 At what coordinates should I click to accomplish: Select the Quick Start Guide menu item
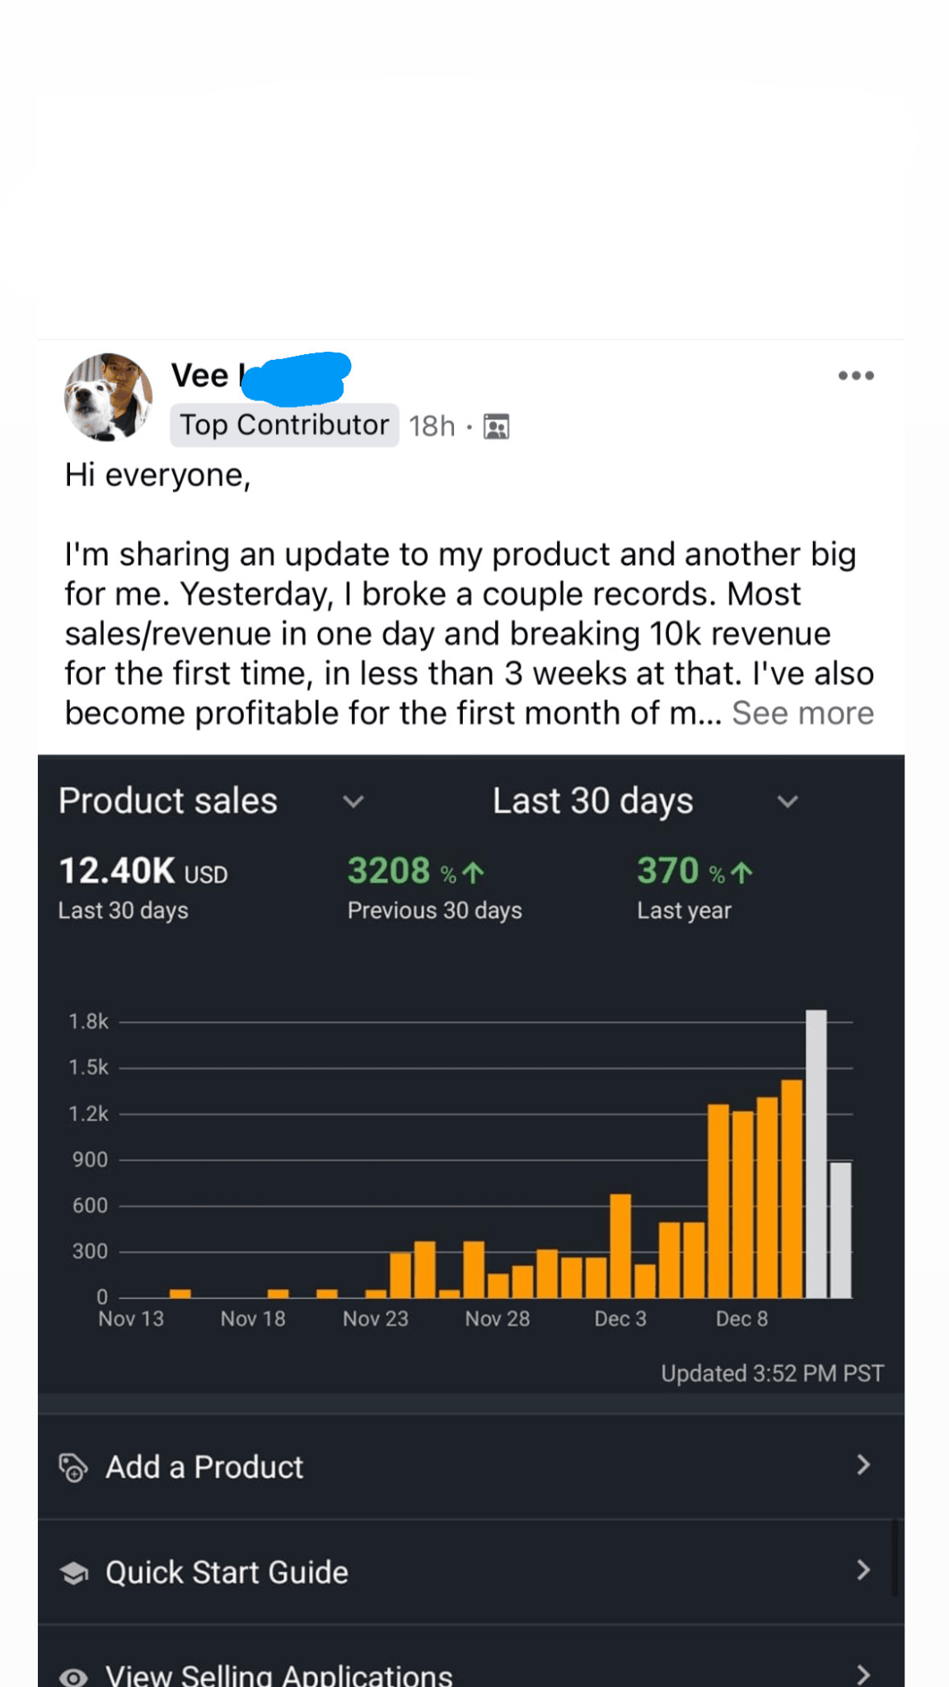tap(227, 1573)
